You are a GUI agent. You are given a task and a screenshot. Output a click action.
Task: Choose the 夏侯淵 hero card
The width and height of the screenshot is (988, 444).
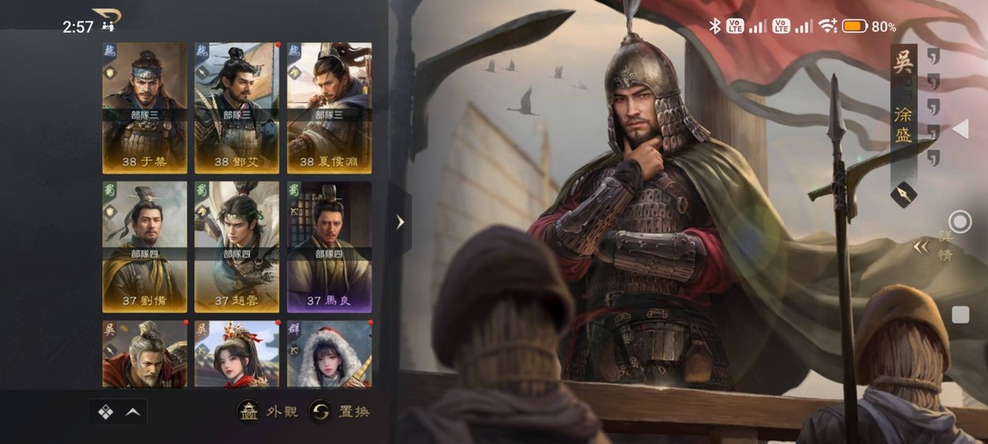329,107
